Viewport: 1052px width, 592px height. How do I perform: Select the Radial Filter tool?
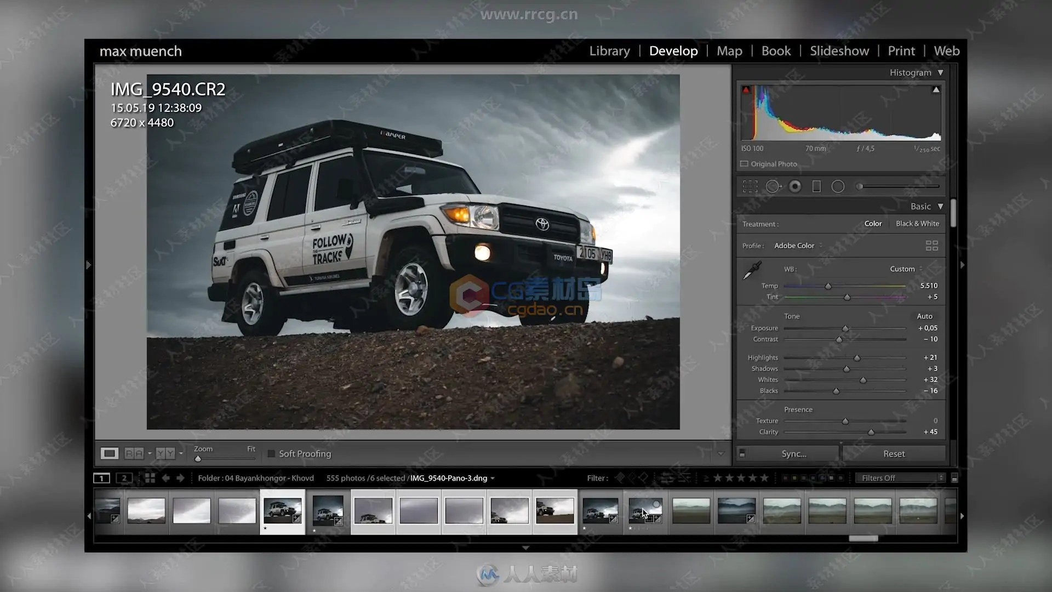(838, 186)
